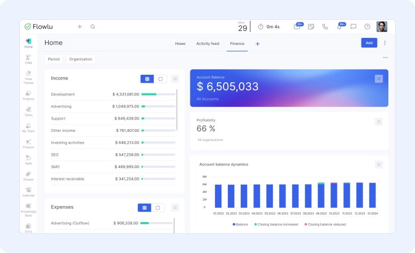Click the $ 6,505,033 balance value
The height and width of the screenshot is (253, 415).
point(228,86)
